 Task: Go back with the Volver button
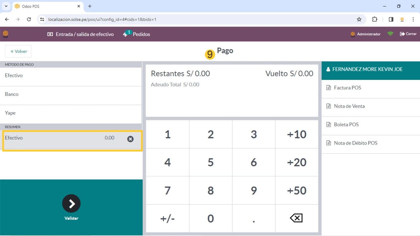click(x=18, y=51)
